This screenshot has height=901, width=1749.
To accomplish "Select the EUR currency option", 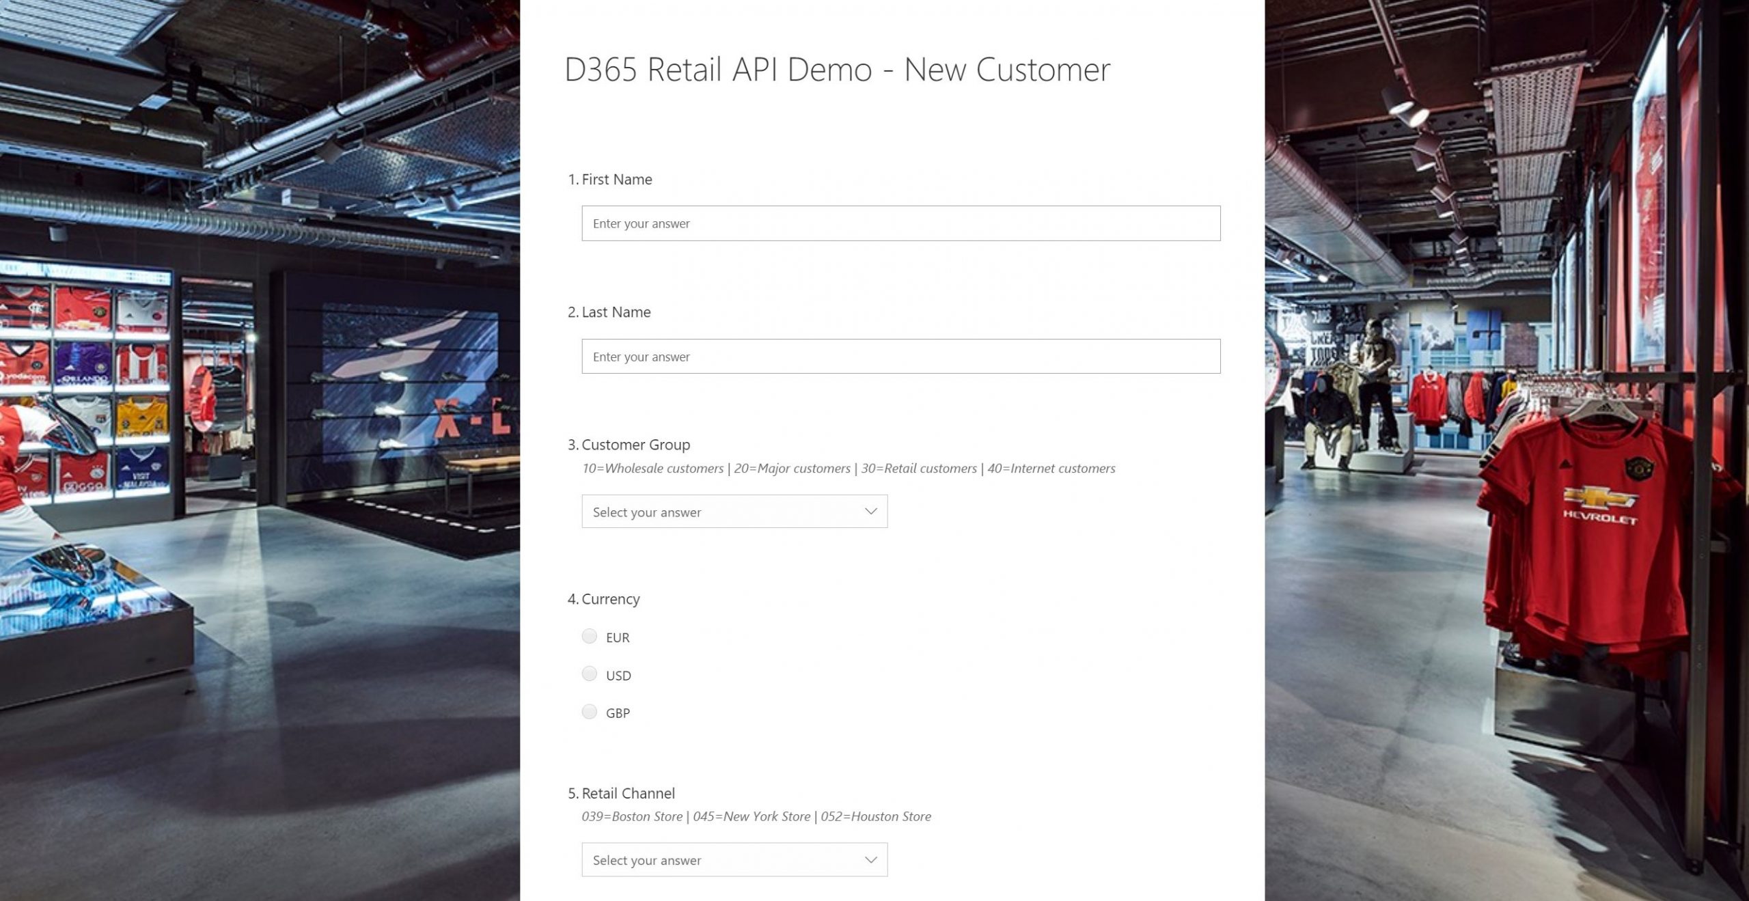I will click(590, 637).
